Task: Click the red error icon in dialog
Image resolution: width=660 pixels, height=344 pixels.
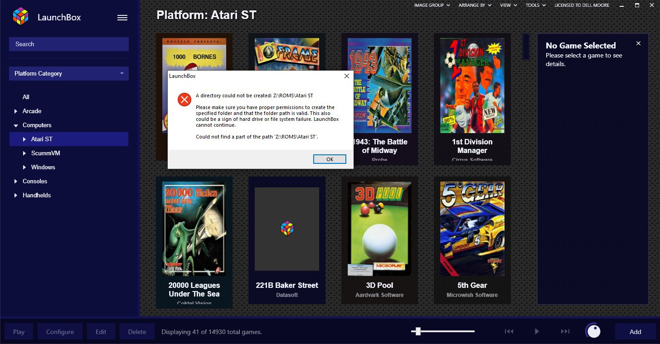Action: tap(184, 100)
